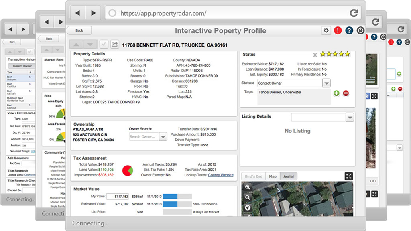Open help via the blue question mark
The width and height of the screenshot is (411, 231).
point(349,30)
